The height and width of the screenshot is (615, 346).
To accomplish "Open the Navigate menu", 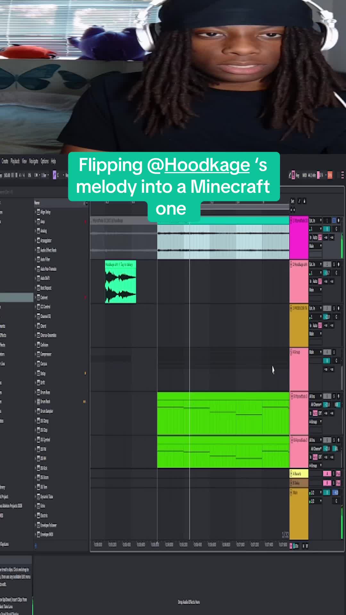I will pos(34,161).
